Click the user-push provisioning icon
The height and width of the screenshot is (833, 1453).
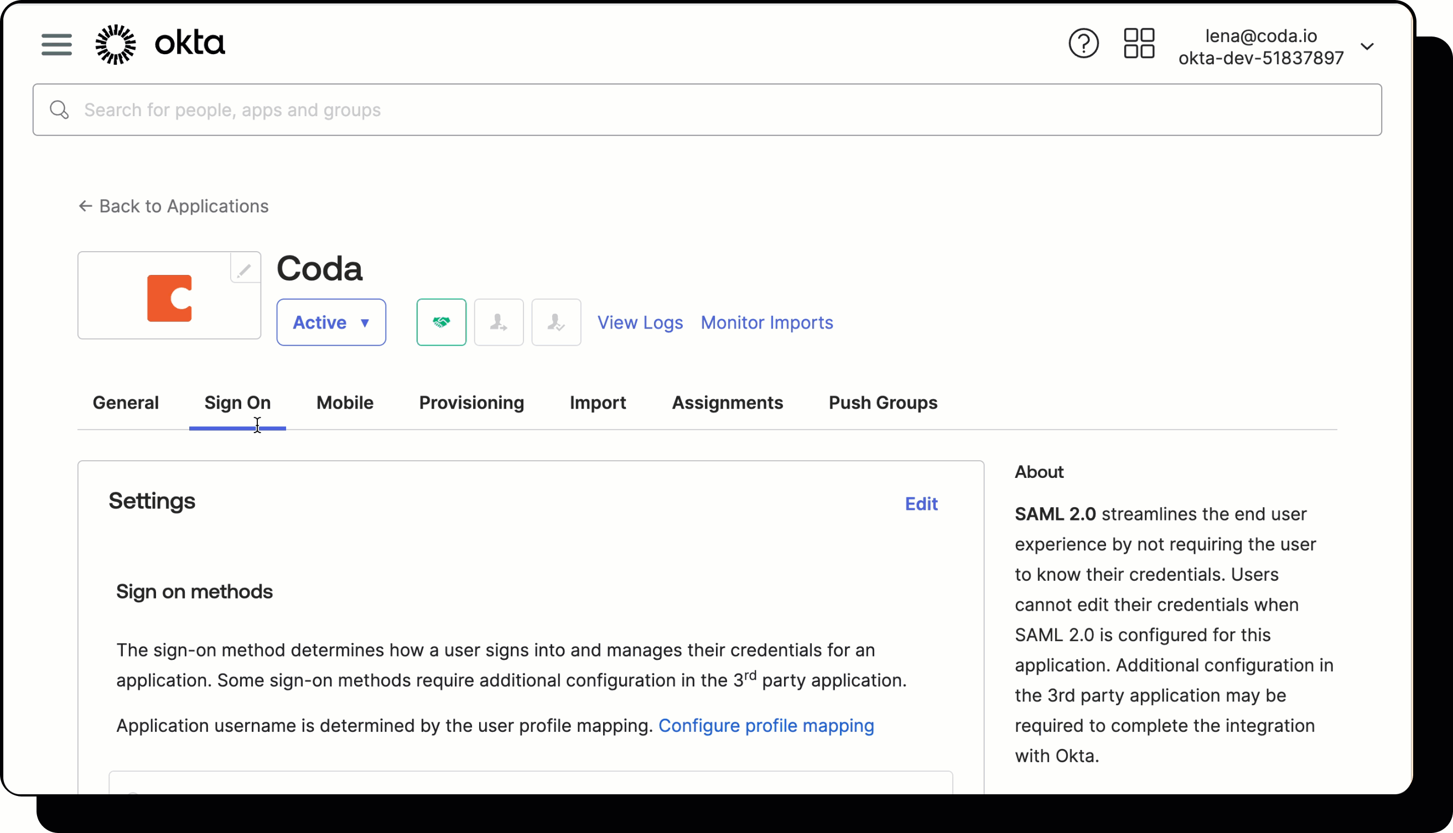point(499,322)
